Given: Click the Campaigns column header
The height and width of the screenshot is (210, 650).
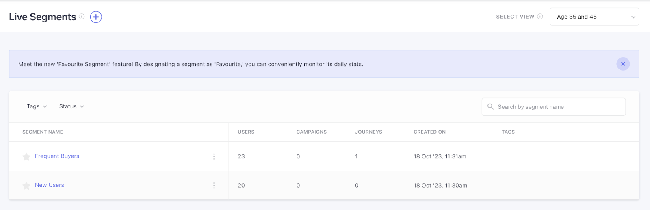Looking at the screenshot, I should pos(311,132).
